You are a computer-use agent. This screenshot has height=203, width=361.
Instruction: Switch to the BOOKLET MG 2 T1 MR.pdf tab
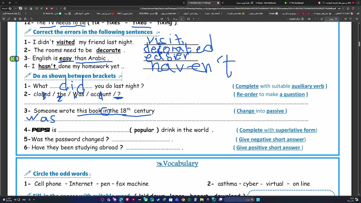(204, 3)
